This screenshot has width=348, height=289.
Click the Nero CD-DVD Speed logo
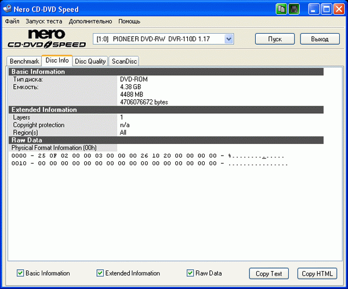[47, 39]
